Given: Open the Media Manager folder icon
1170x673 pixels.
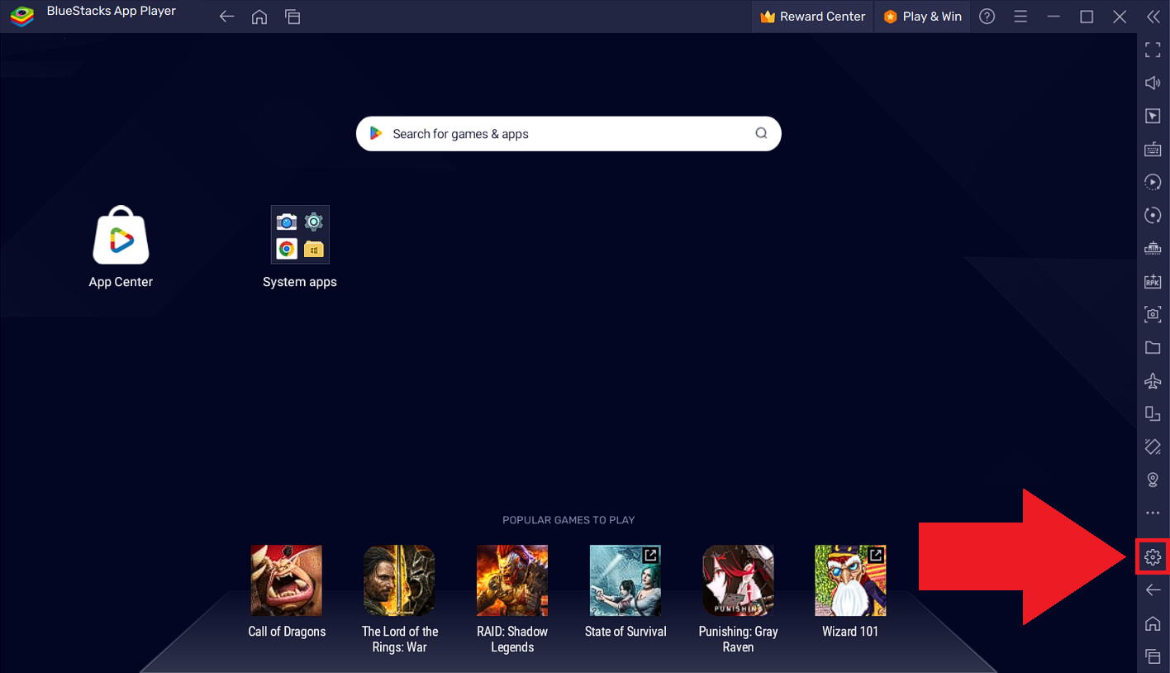Looking at the screenshot, I should tap(1153, 347).
